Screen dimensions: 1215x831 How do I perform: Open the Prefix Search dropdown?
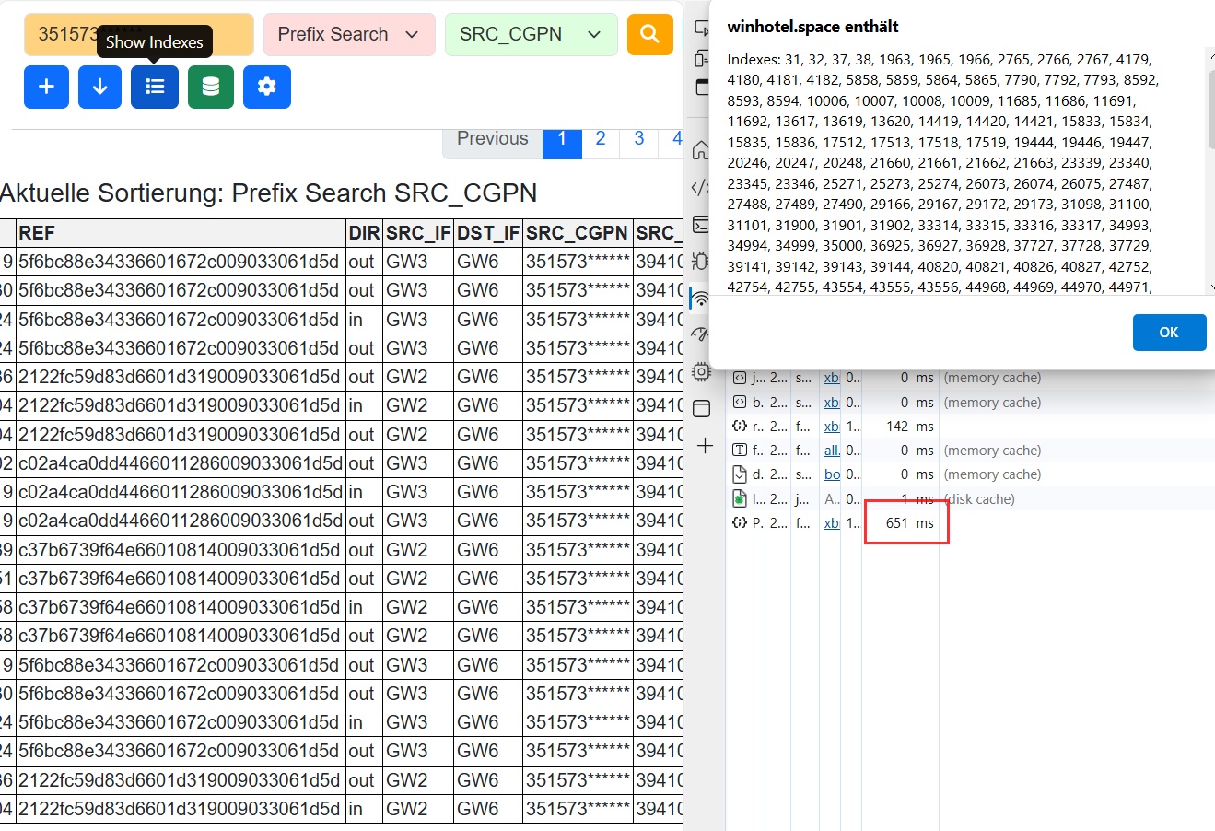349,34
